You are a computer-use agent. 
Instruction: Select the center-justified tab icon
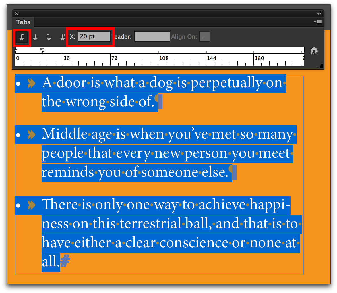click(35, 36)
